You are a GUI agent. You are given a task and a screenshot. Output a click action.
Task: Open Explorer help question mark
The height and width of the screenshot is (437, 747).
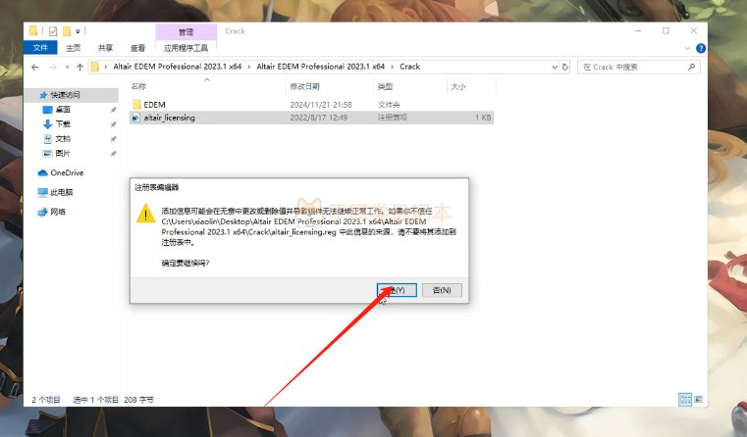[x=700, y=48]
